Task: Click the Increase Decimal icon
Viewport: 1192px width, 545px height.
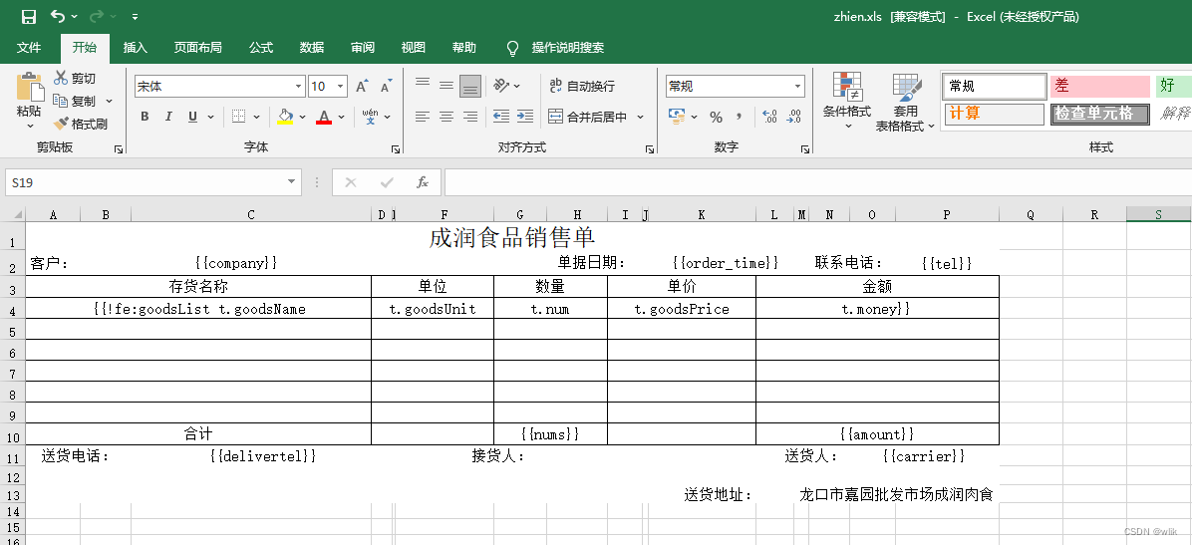Action: click(x=769, y=117)
